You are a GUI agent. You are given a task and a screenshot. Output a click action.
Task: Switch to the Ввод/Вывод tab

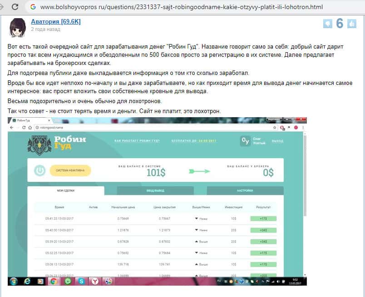(x=155, y=191)
